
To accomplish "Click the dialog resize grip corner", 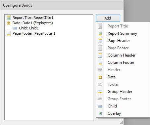I will 122,123.
